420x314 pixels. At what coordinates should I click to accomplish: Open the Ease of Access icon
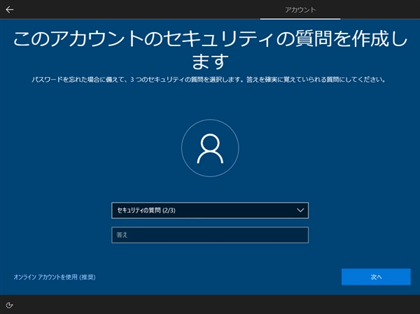(9, 305)
